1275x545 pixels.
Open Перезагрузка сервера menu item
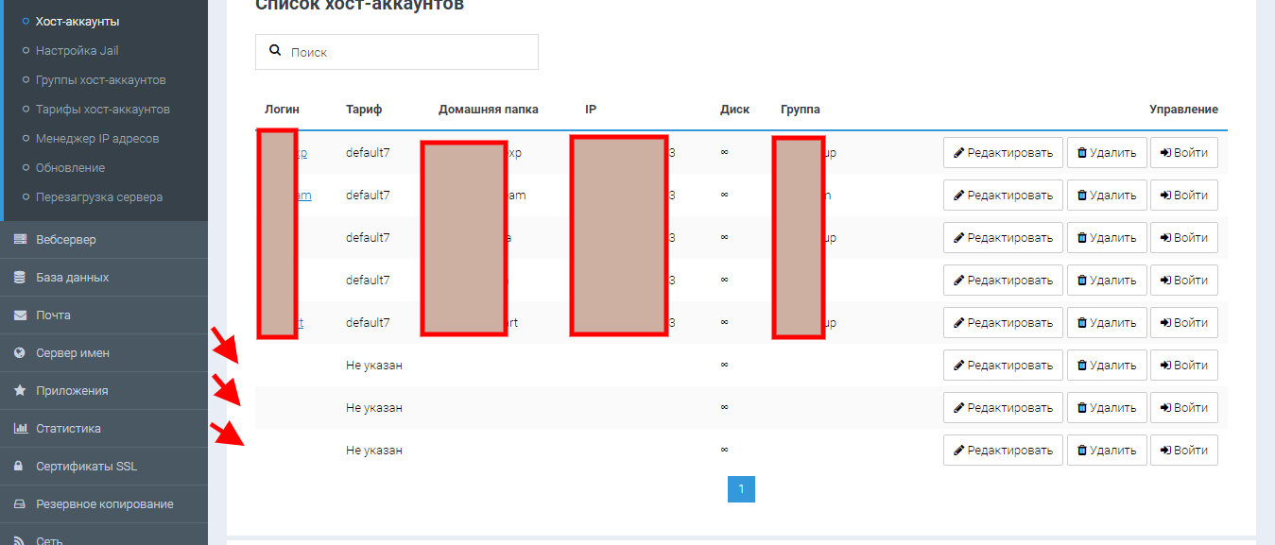(98, 197)
